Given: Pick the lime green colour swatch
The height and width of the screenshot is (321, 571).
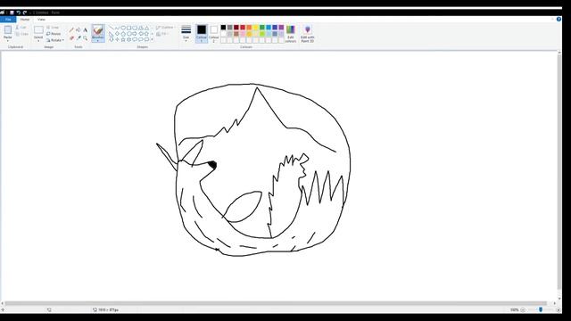Looking at the screenshot, I should [x=262, y=34].
